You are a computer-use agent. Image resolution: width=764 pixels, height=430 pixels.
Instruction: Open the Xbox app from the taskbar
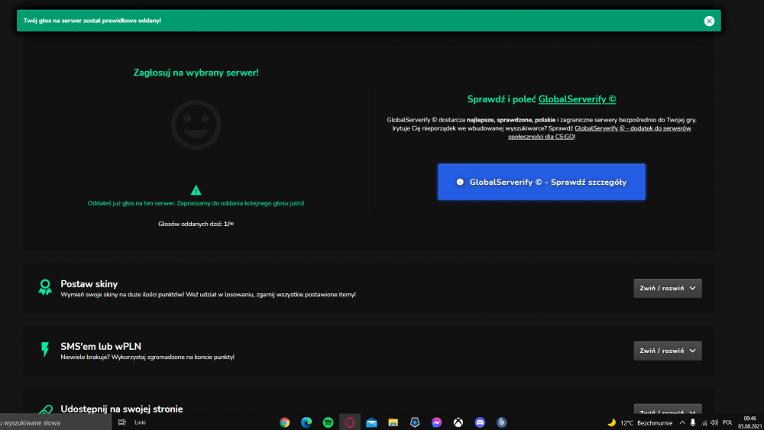458,422
